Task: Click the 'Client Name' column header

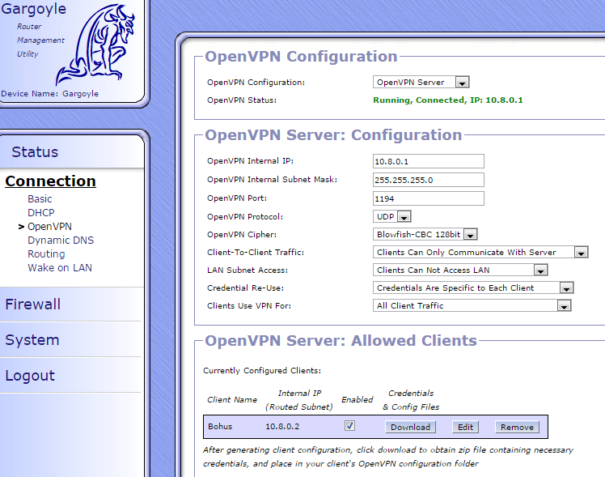Action: (x=232, y=400)
